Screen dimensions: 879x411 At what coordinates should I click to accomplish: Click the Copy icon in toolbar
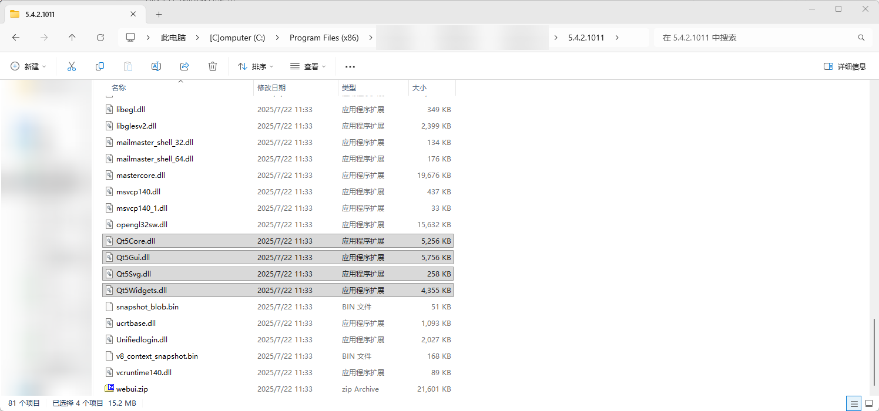(x=100, y=66)
